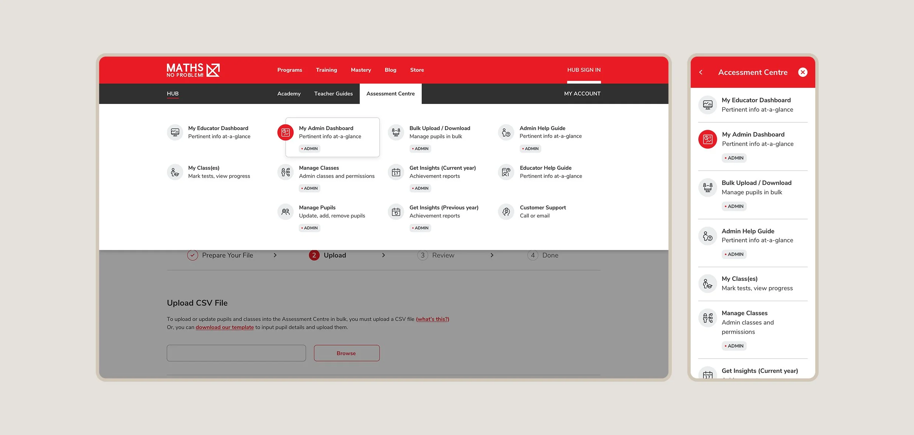Click Get Insights (Current year) calendar icon
914x435 pixels.
pos(396,172)
